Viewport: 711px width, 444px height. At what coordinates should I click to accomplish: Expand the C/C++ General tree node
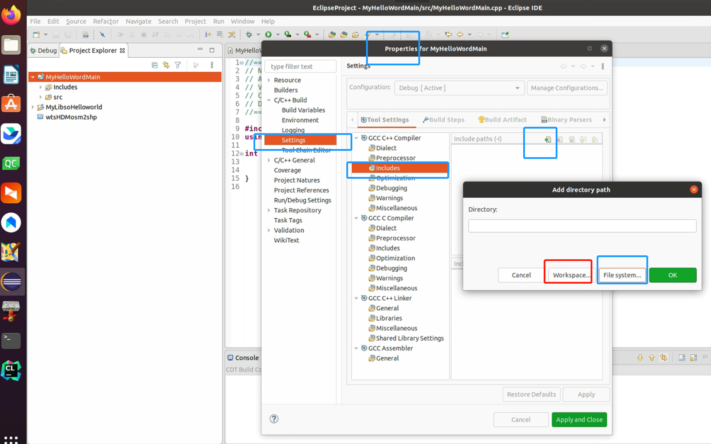[x=269, y=160]
